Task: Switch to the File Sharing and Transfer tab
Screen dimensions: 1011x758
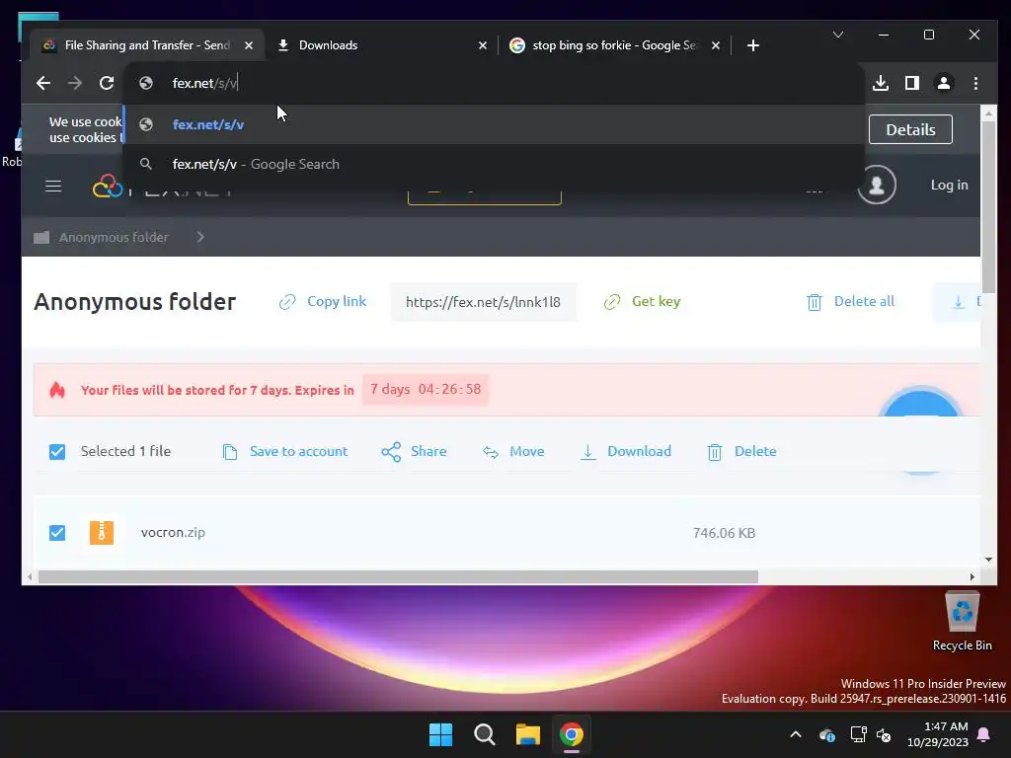Action: click(x=148, y=45)
